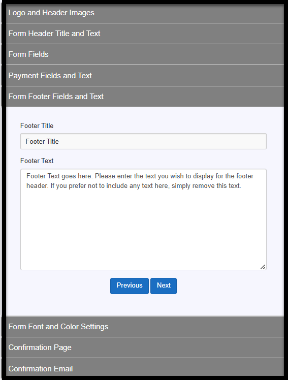288x380 pixels.
Task: Select the Footer Text field label
Action: click(x=37, y=161)
